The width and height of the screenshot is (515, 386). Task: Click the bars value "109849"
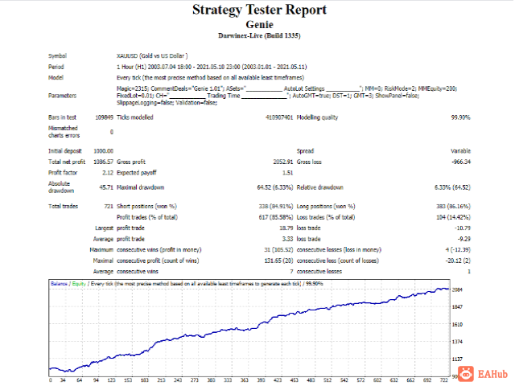[x=104, y=117]
